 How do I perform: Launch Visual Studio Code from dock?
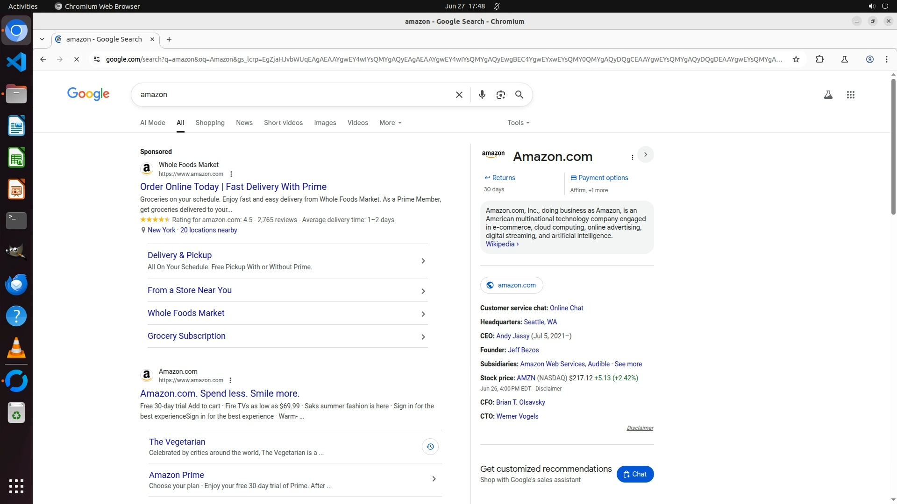[16, 62]
